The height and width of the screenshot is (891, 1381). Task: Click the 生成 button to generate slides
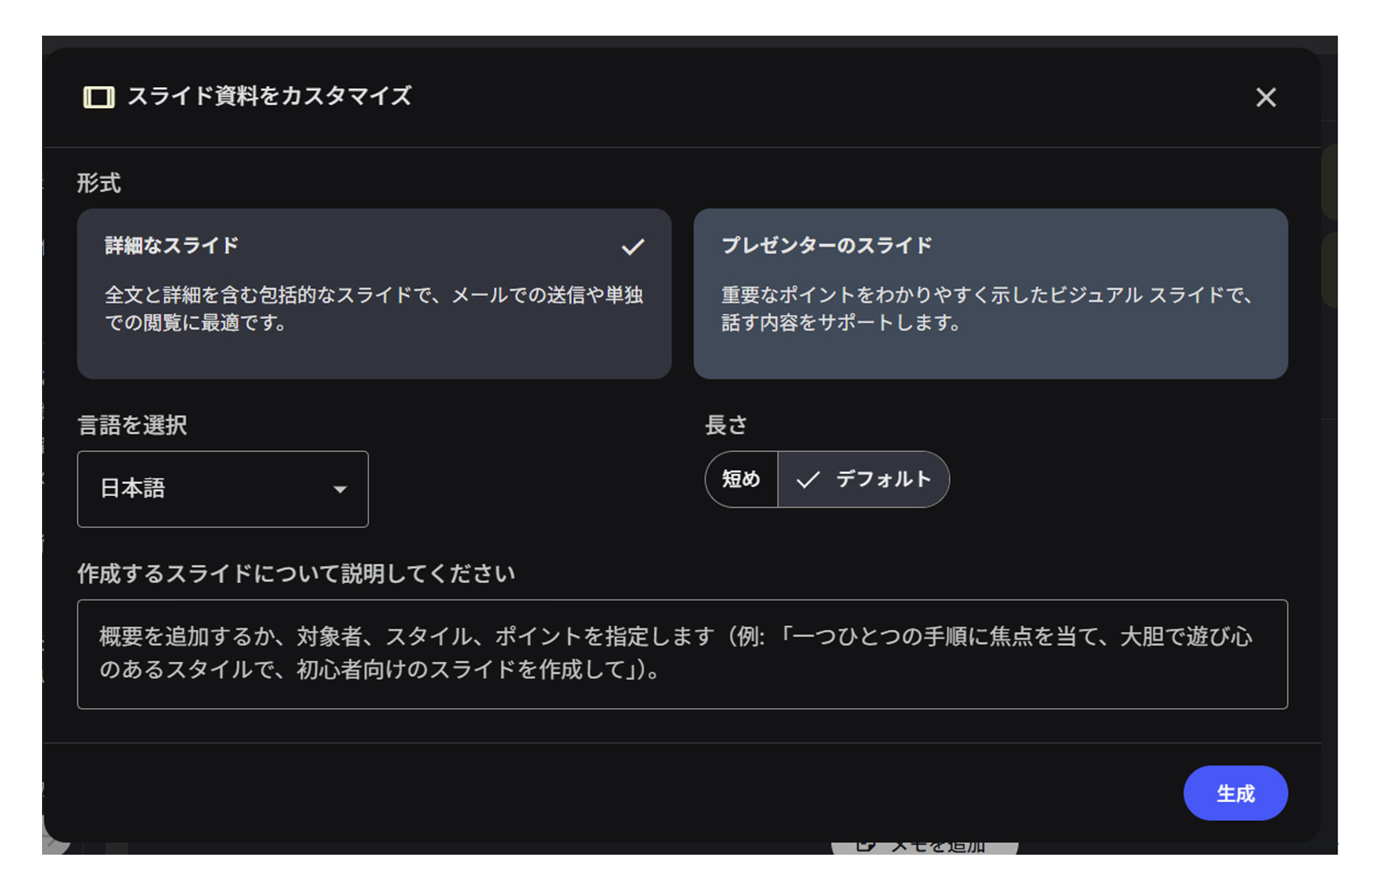[x=1235, y=793]
